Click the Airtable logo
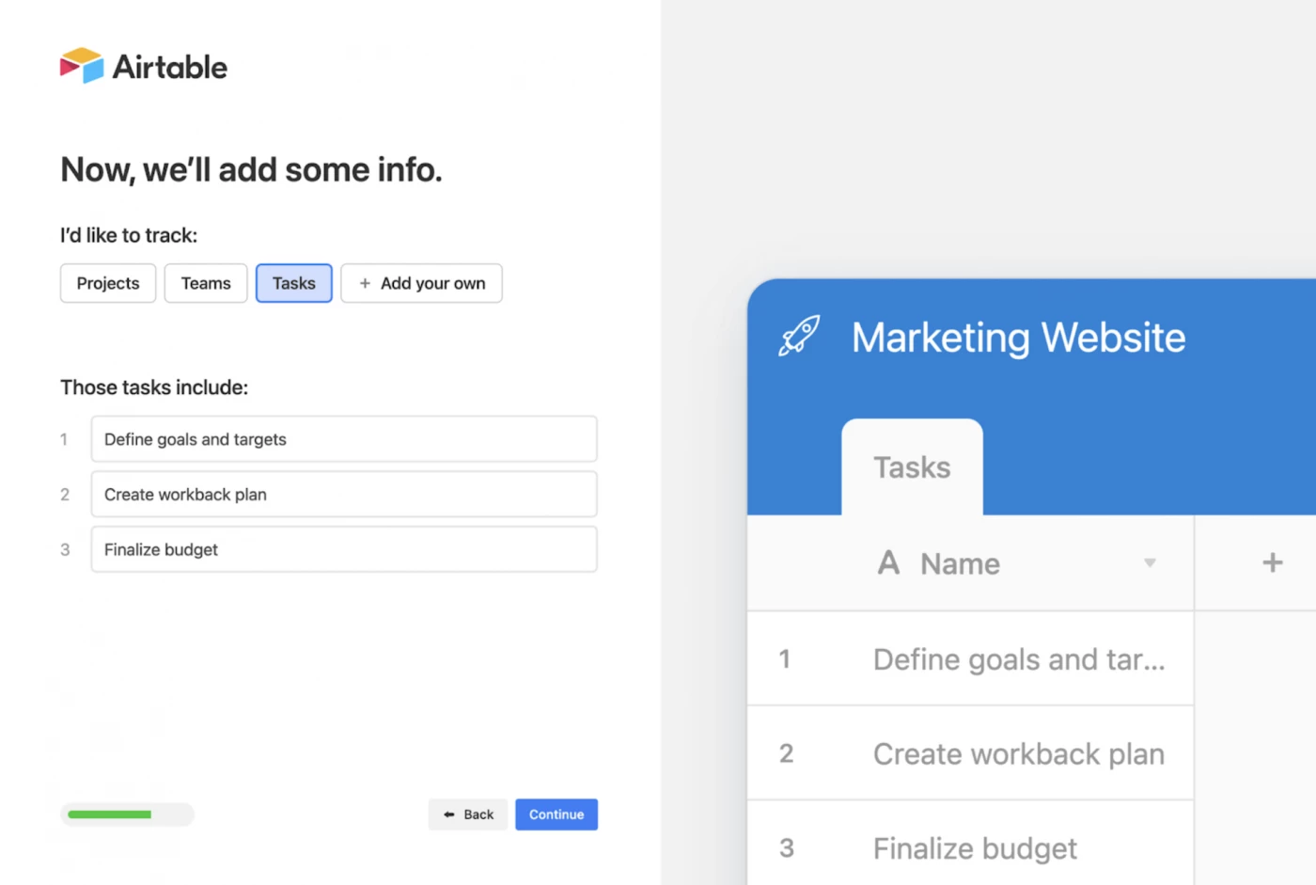Screen dimensions: 1316x885 pos(144,66)
